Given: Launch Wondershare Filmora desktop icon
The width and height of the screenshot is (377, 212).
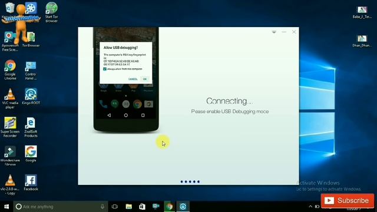Looking at the screenshot, I should [10, 156].
